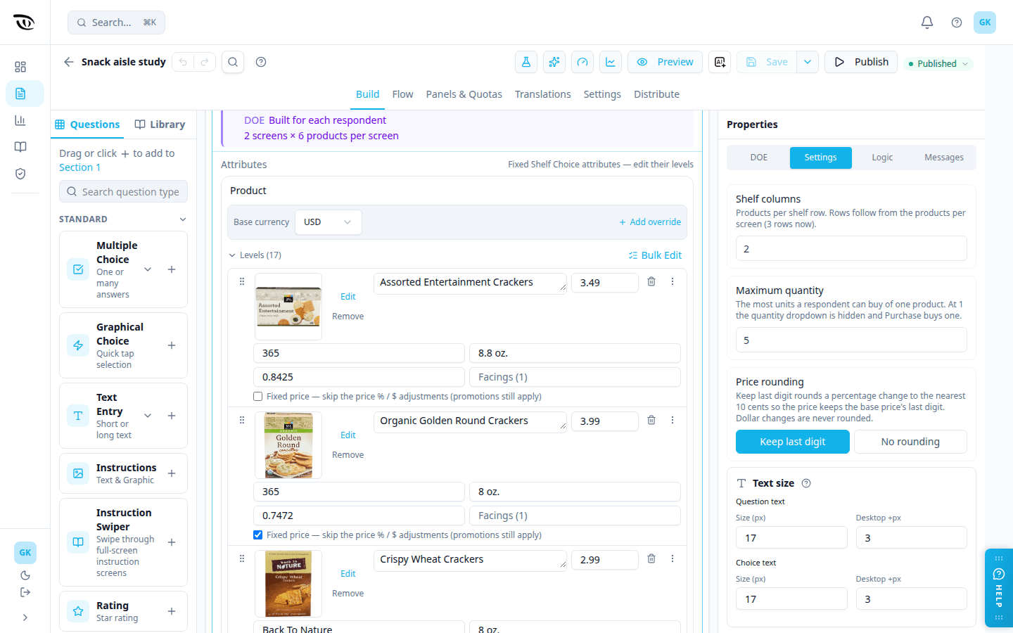Click the redo arrow icon

(205, 62)
